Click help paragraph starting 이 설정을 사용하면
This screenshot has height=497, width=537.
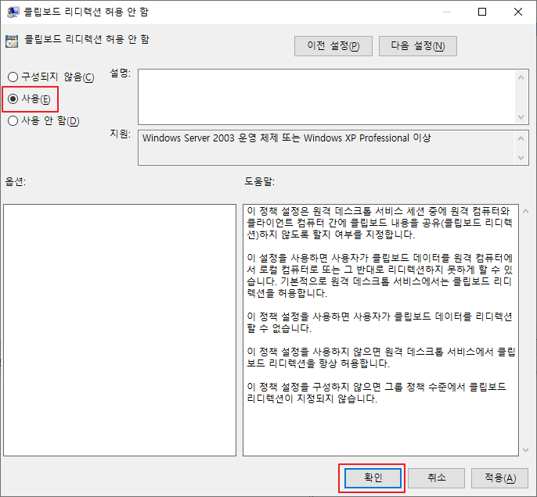(380, 276)
